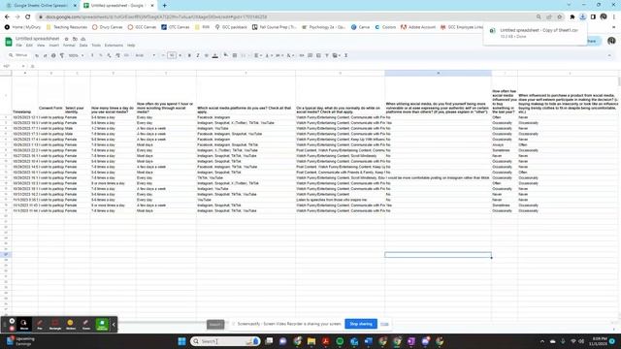Open the text color picker
The image size is (621, 349).
(x=215, y=55)
